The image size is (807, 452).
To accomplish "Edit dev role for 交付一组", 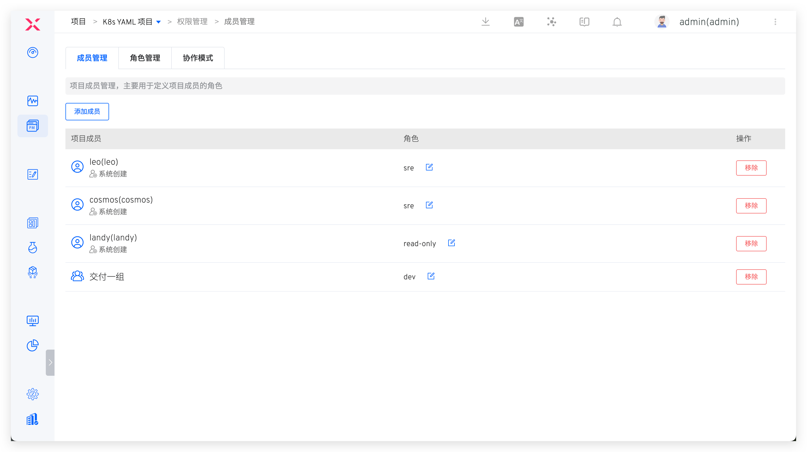I will pos(431,276).
